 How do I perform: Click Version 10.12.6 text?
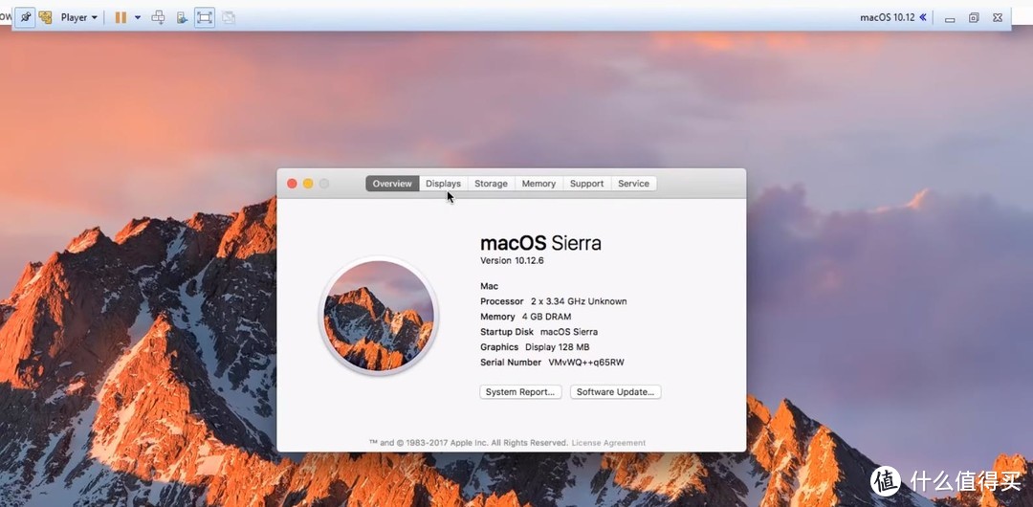coord(512,260)
